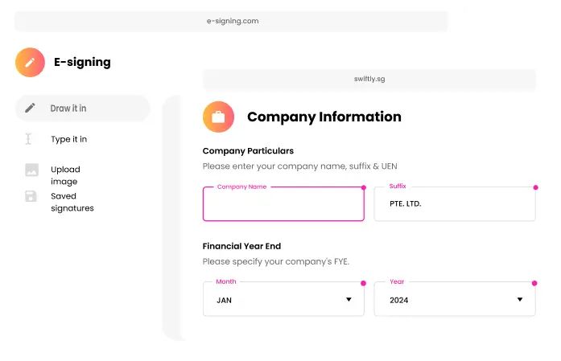This screenshot has width=561, height=361.
Task: Click the Year dropdown arrow
Action: tap(520, 299)
